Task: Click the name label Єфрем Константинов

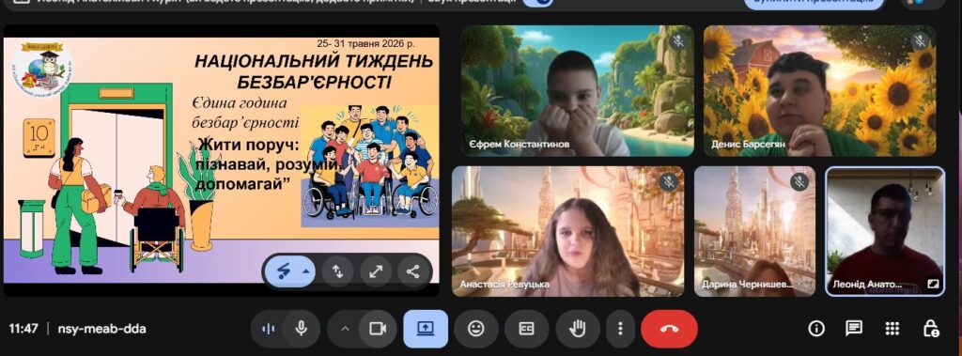Action: [x=519, y=145]
